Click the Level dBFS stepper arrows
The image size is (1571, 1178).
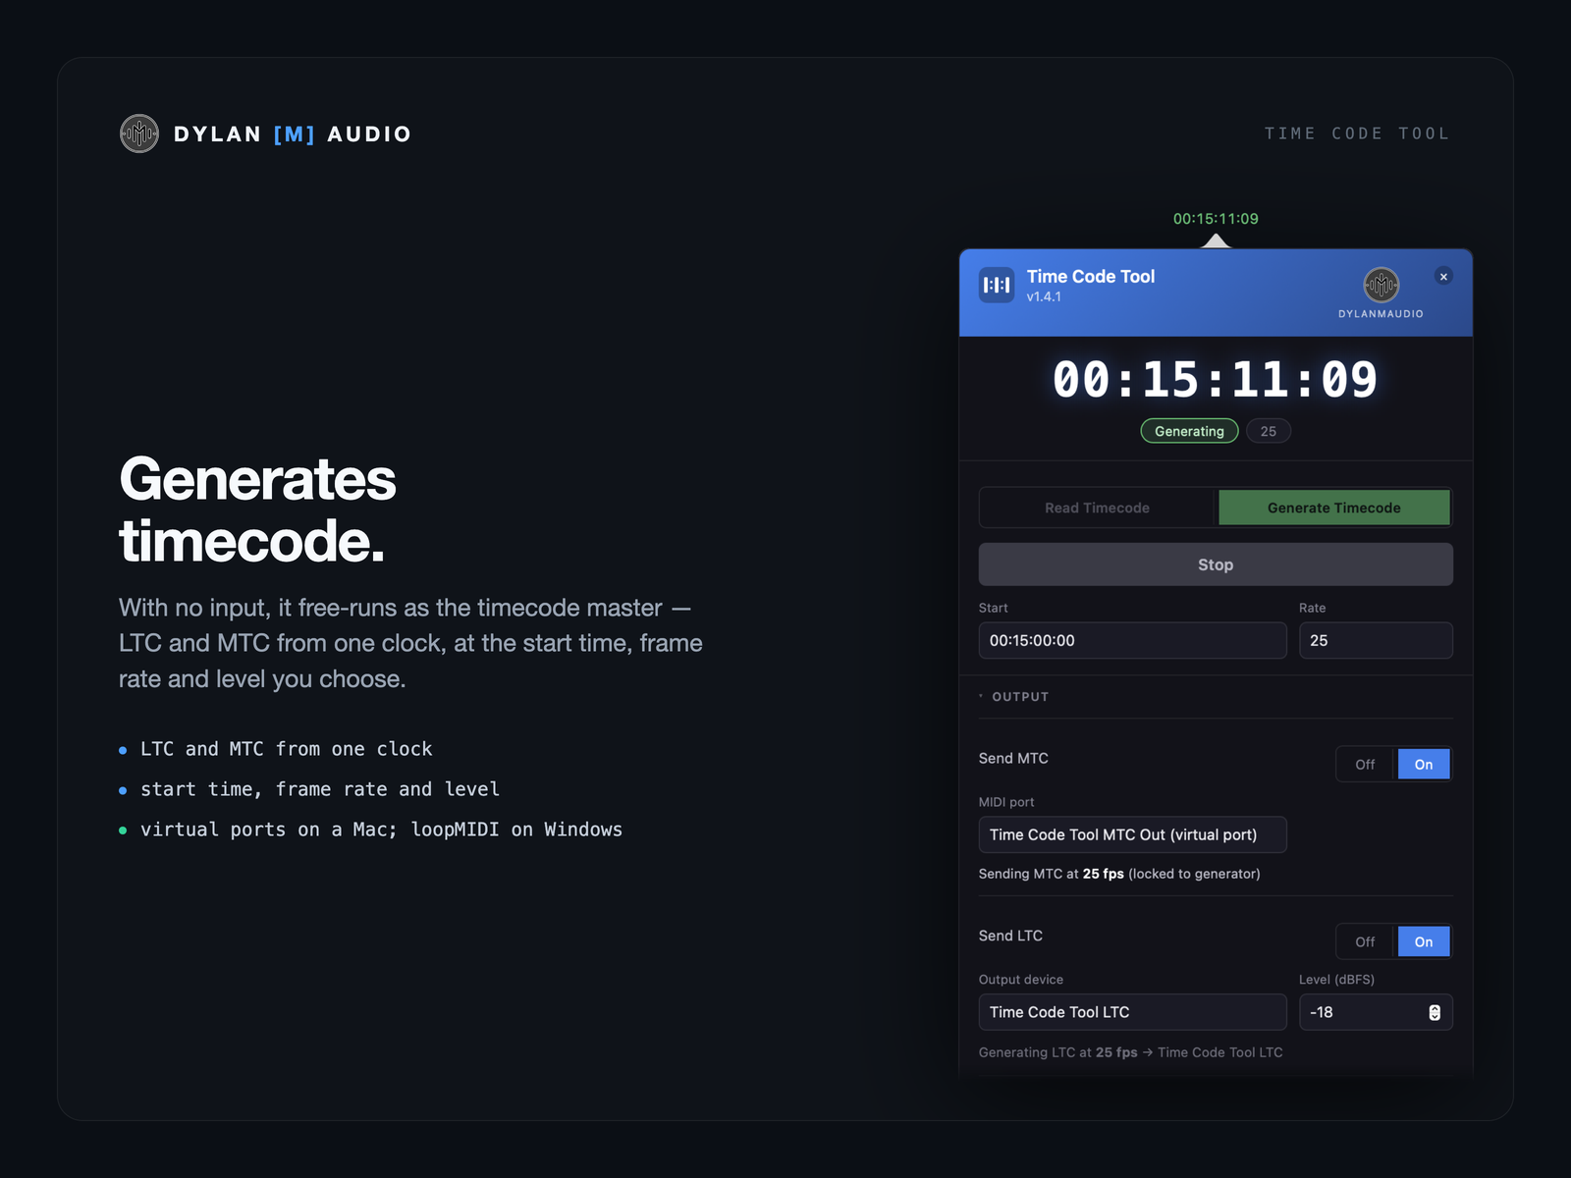click(x=1435, y=1012)
